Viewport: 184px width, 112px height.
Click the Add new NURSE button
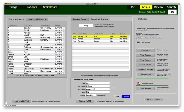85,101
